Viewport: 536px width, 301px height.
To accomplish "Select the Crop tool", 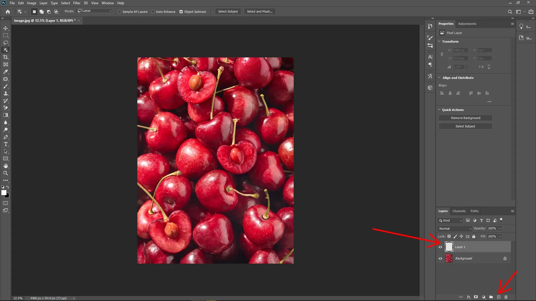I will pos(6,57).
